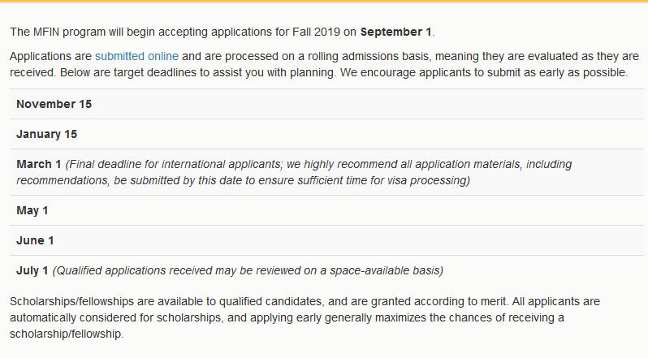The height and width of the screenshot is (358, 648).
Task: Click the bold July 1 date
Action: pos(32,271)
